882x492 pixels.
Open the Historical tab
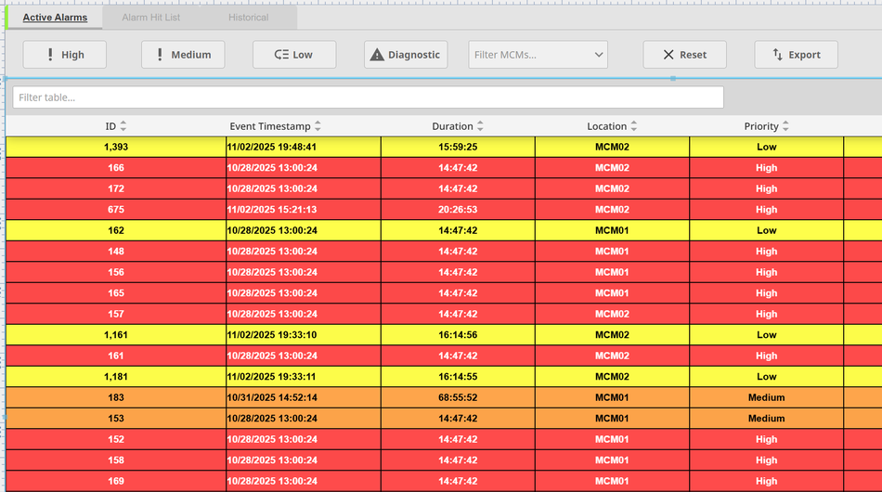point(248,18)
